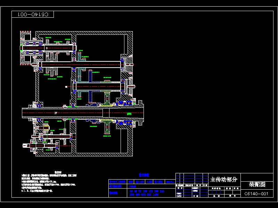Click the shaft label IV on the spindle
The image size is (278, 208).
[56, 113]
